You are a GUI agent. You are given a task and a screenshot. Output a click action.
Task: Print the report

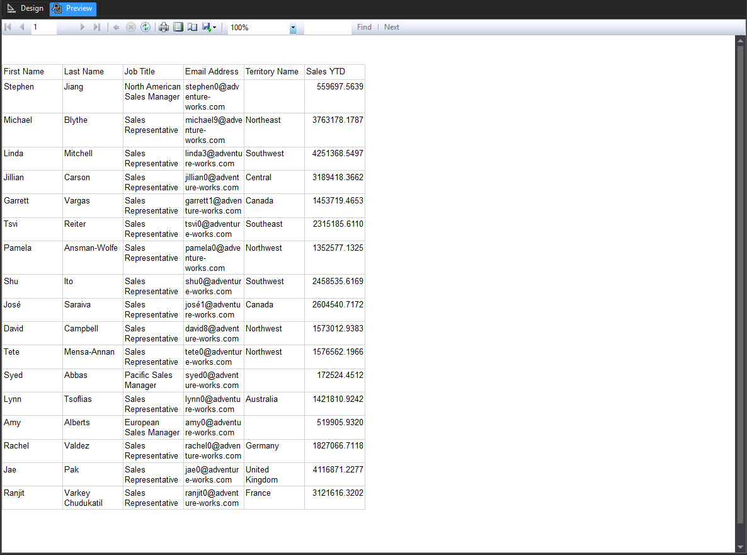click(x=163, y=26)
